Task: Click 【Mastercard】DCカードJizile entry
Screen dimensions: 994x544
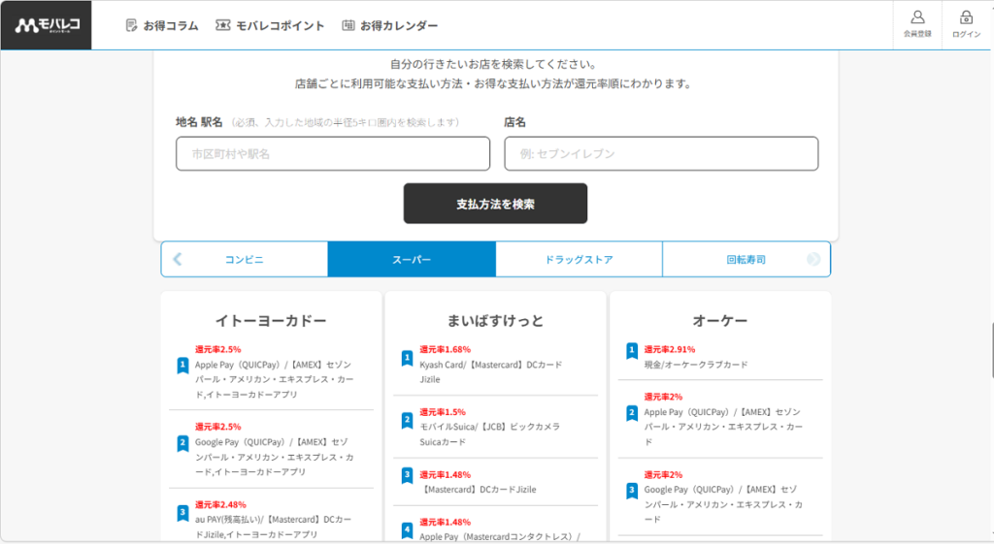Action: tap(478, 489)
